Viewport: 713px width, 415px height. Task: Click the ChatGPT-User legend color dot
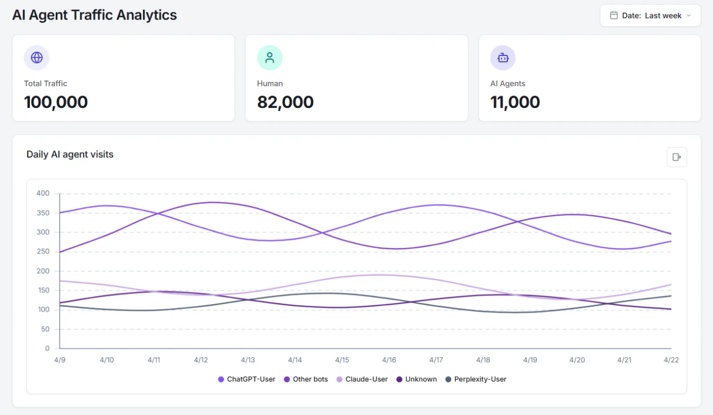click(221, 379)
